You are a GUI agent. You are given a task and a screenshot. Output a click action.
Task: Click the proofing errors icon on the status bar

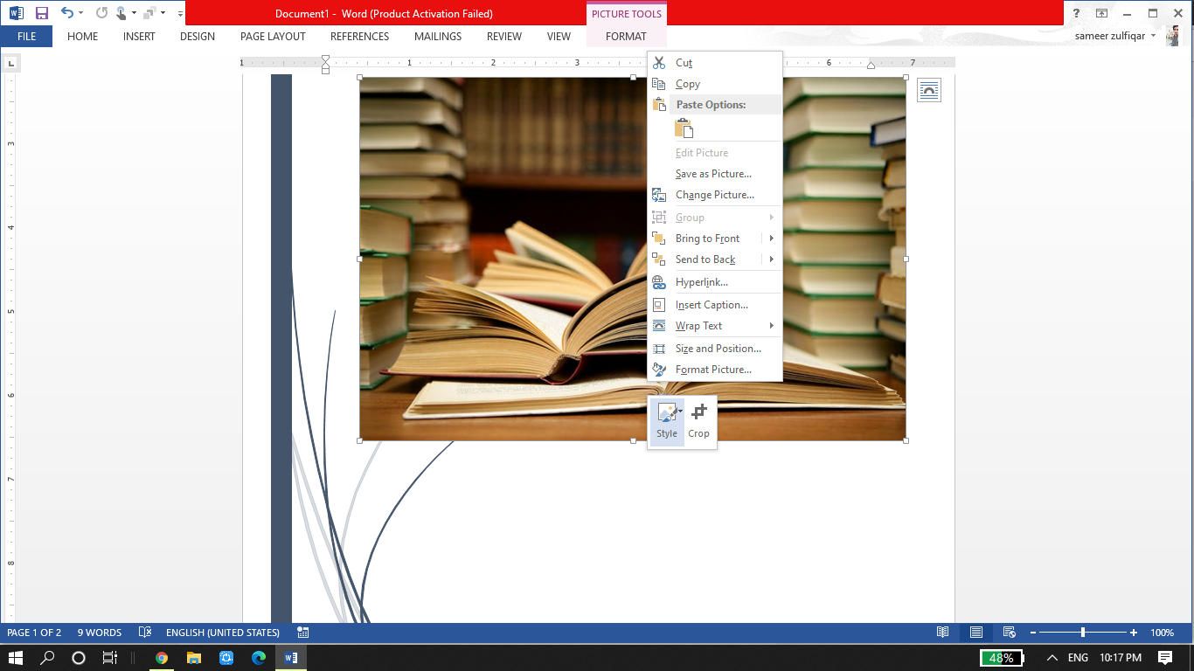(x=145, y=632)
